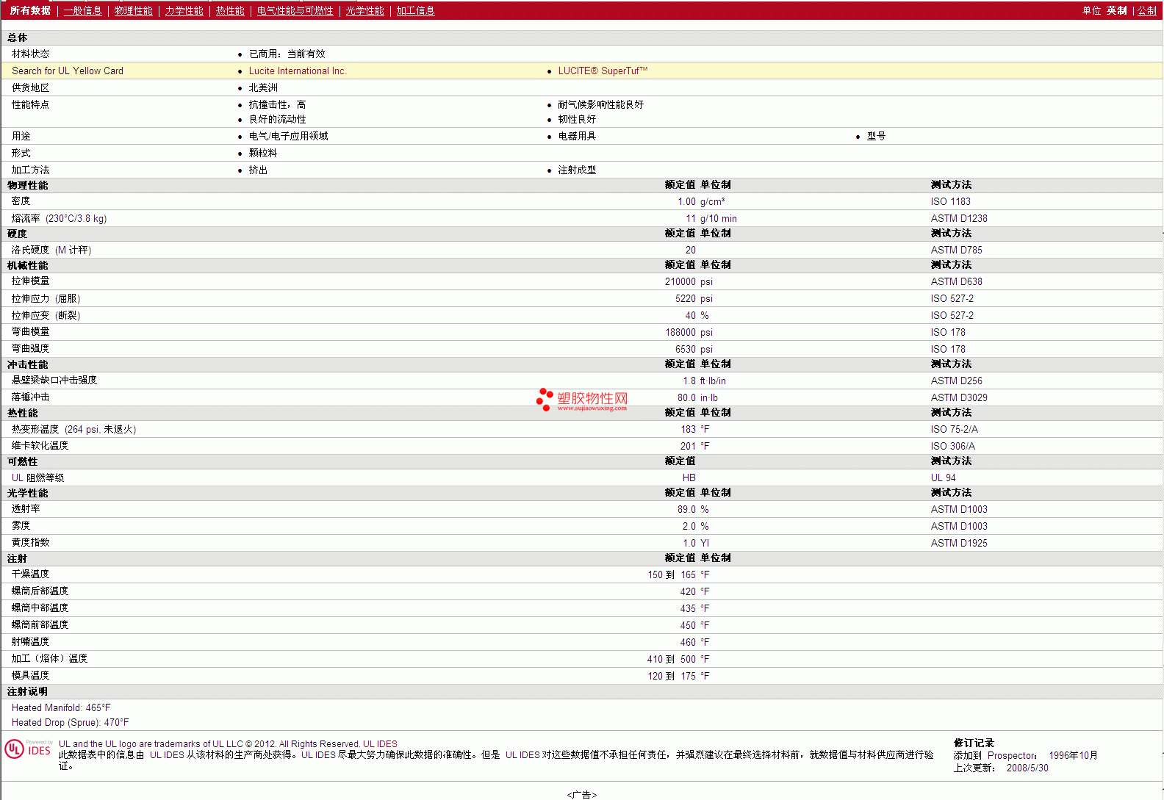Image resolution: width=1164 pixels, height=800 pixels.
Task: Click the UL 阻燃等级 row label
Action: 37,478
